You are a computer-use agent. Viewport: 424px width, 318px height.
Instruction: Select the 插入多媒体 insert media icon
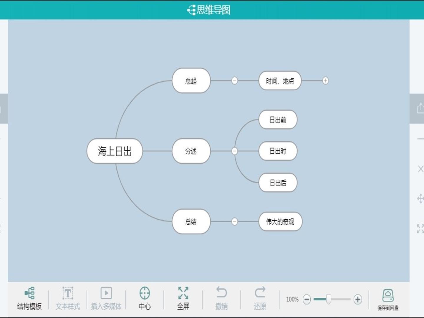(x=106, y=293)
